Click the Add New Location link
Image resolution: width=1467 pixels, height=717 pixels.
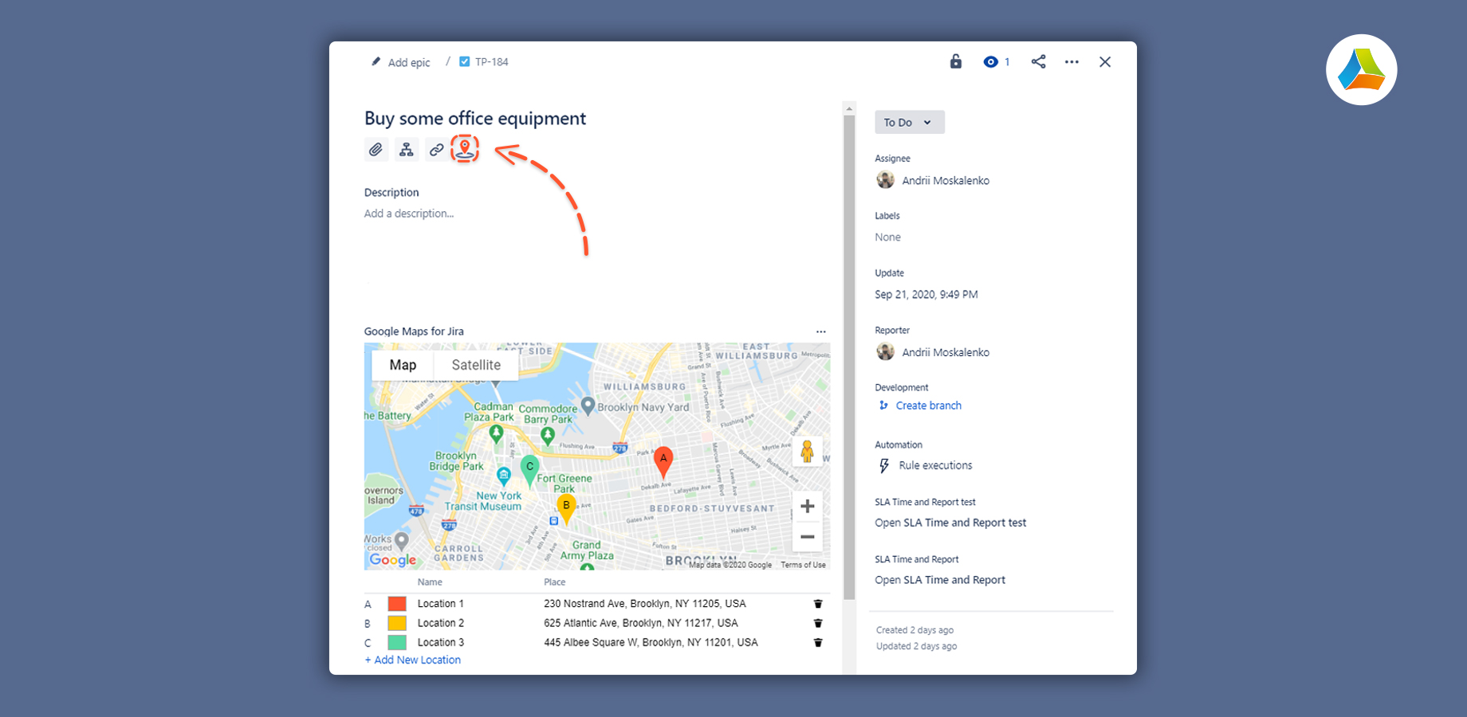click(x=413, y=660)
